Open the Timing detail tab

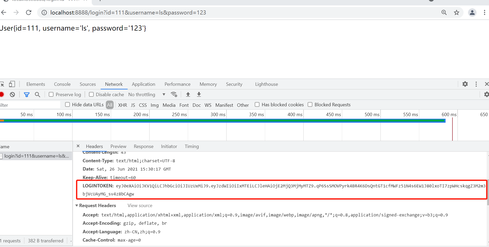pyautogui.click(x=192, y=146)
